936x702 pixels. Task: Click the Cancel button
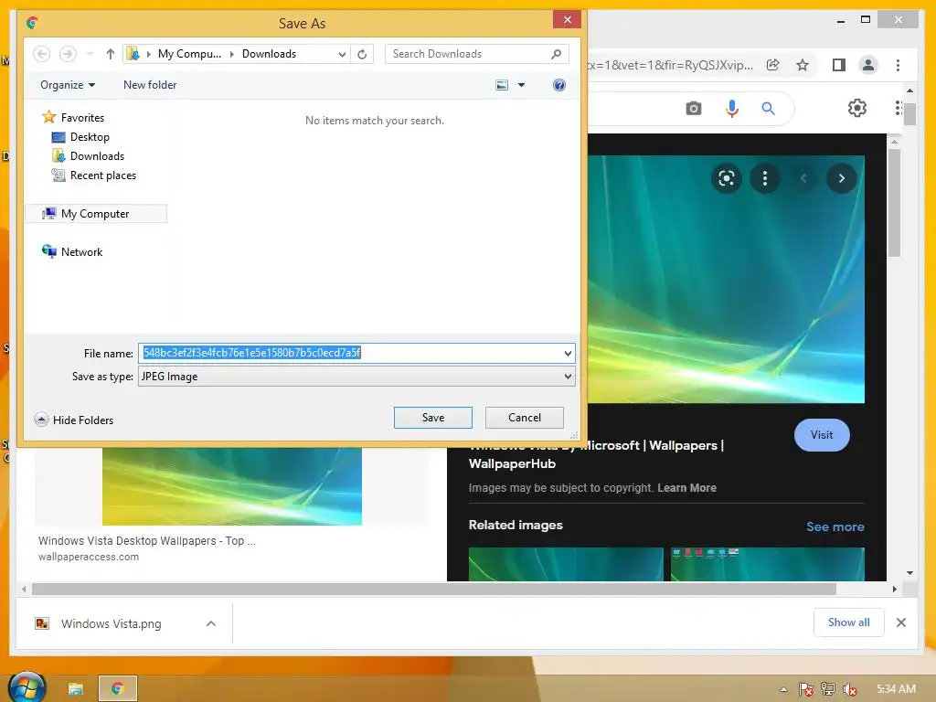pos(524,417)
